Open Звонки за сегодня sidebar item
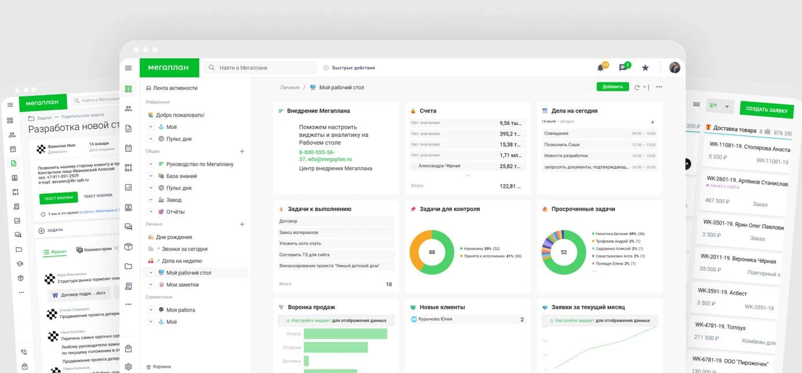The height and width of the screenshot is (373, 802). [178, 249]
